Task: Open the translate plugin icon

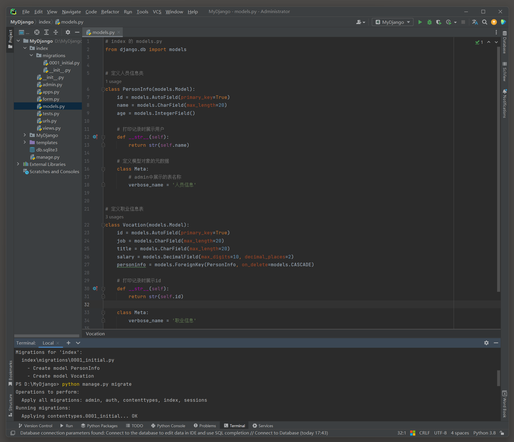Action: coord(475,22)
